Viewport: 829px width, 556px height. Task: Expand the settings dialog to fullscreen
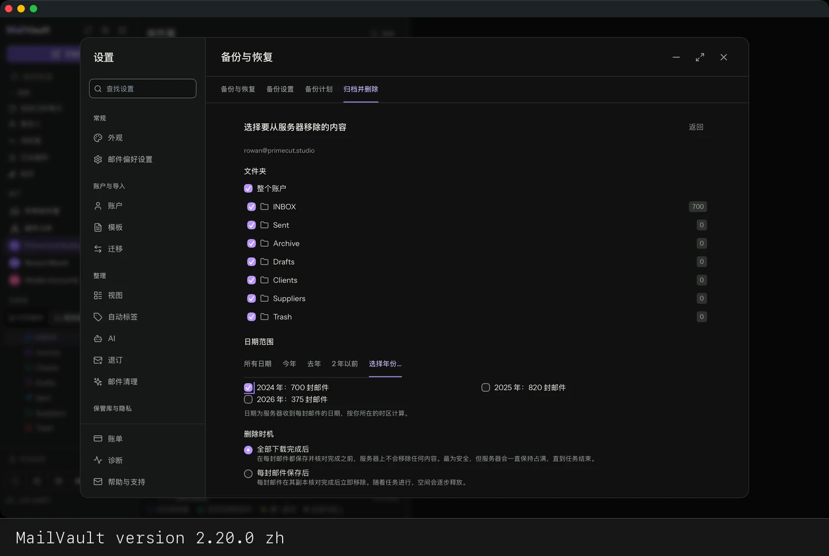[x=700, y=58]
